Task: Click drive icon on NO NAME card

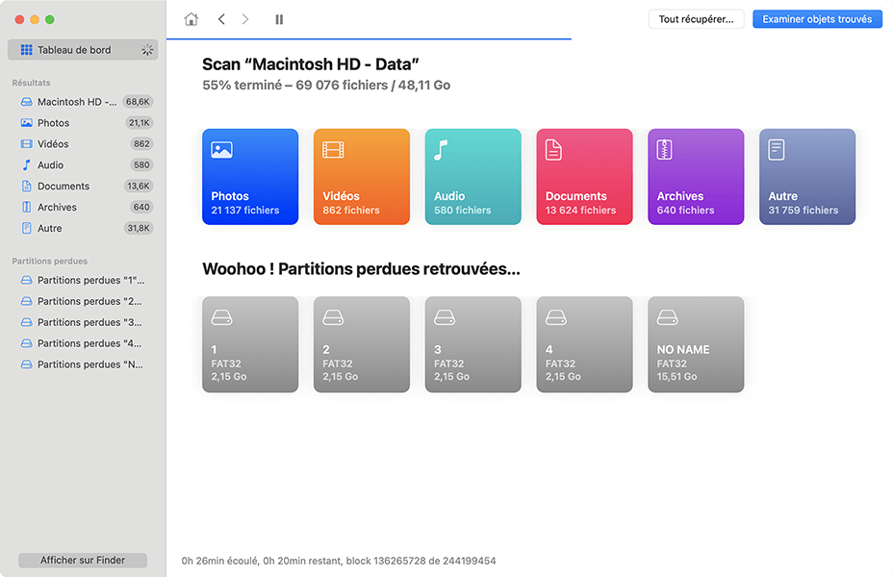Action: click(668, 317)
